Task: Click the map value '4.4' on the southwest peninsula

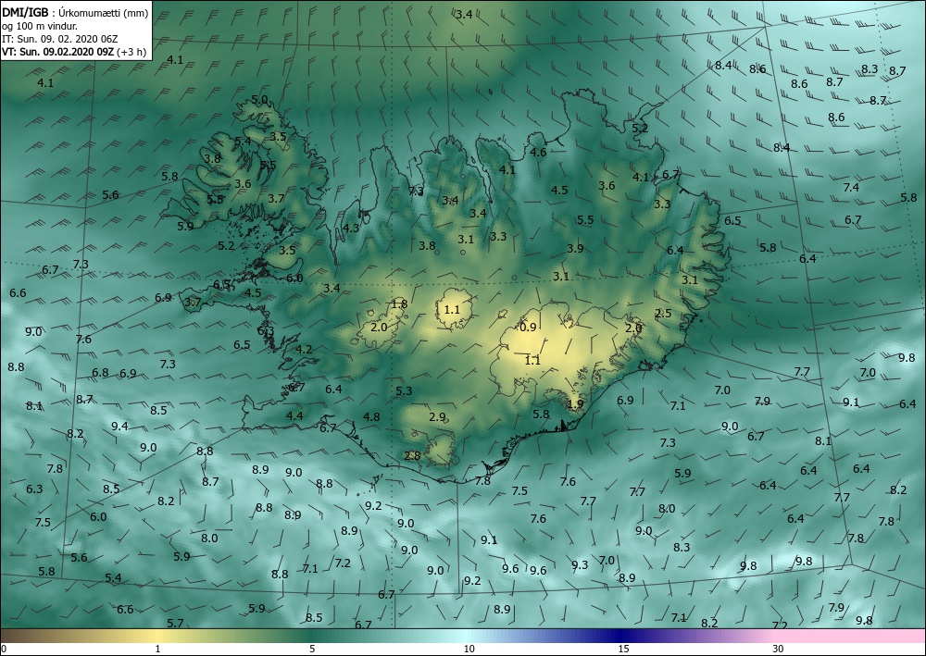Action: (294, 416)
